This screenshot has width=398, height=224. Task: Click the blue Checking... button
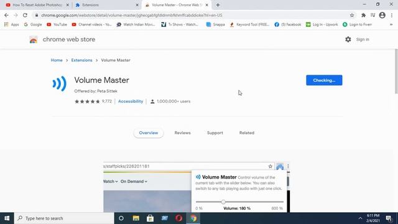(x=324, y=80)
